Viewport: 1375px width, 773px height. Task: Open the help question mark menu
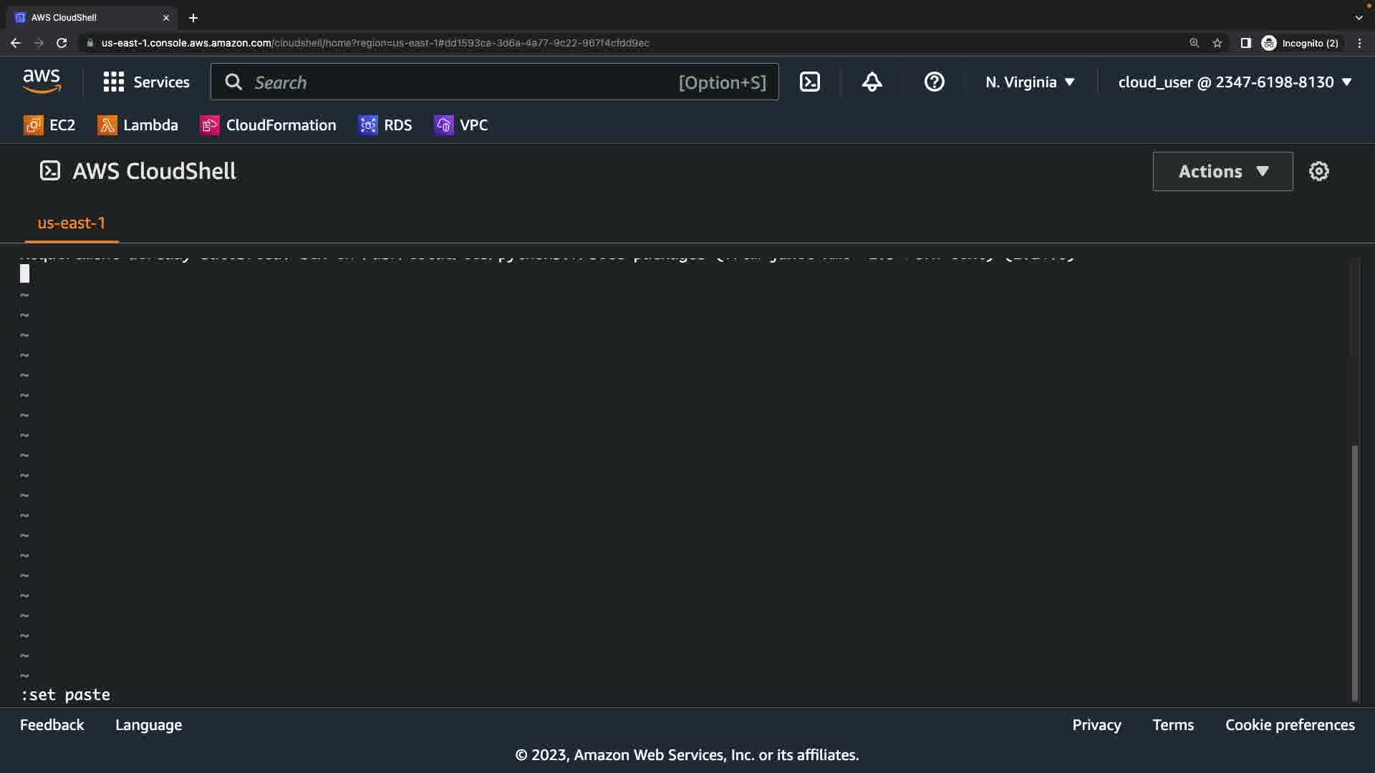click(x=934, y=82)
